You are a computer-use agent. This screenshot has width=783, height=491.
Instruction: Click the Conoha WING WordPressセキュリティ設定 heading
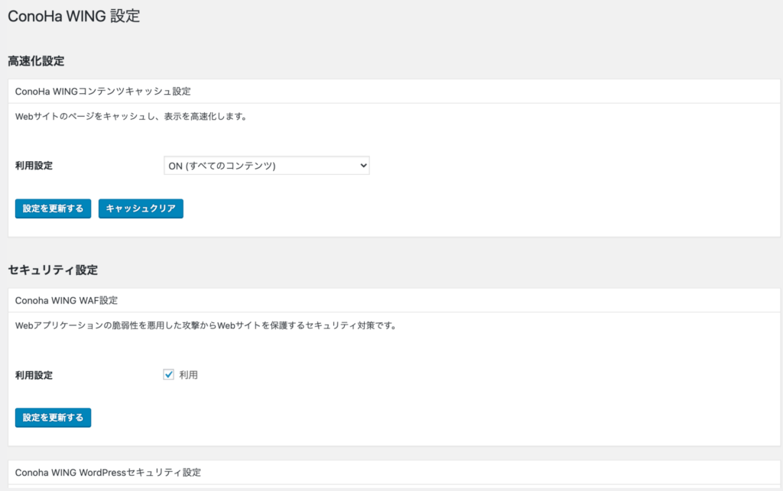tap(108, 472)
